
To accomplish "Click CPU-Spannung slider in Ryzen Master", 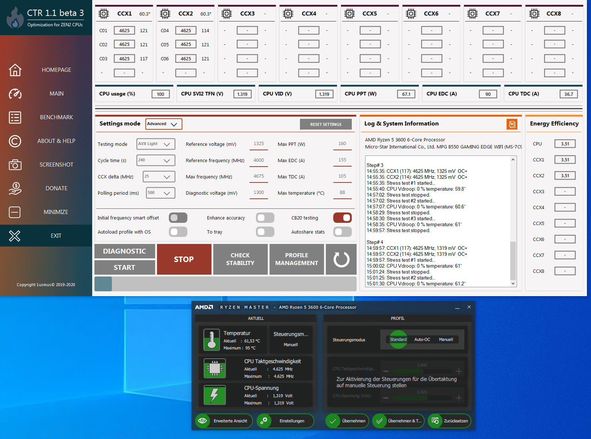I will (x=422, y=398).
